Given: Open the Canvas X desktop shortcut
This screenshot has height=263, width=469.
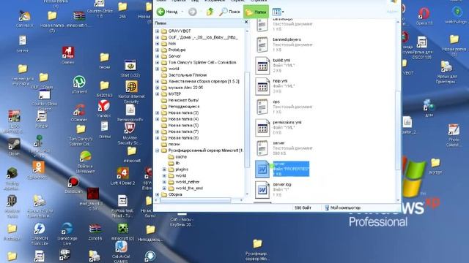Looking at the screenshot, I should point(24,18).
